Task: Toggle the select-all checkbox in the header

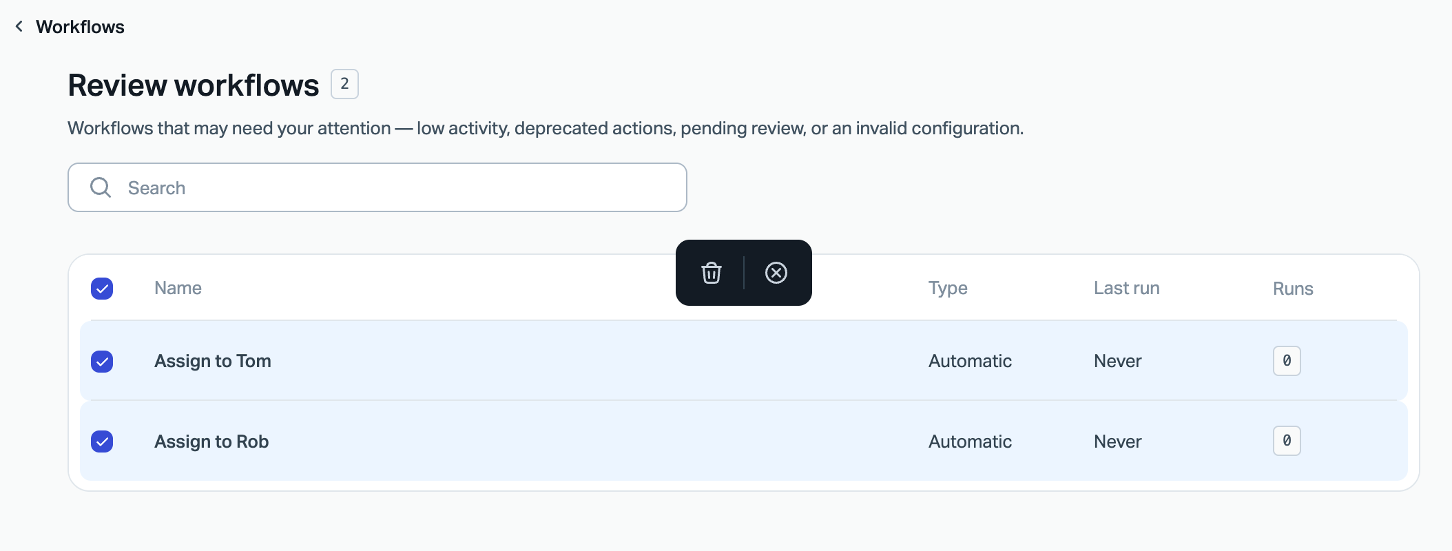Action: (x=102, y=289)
